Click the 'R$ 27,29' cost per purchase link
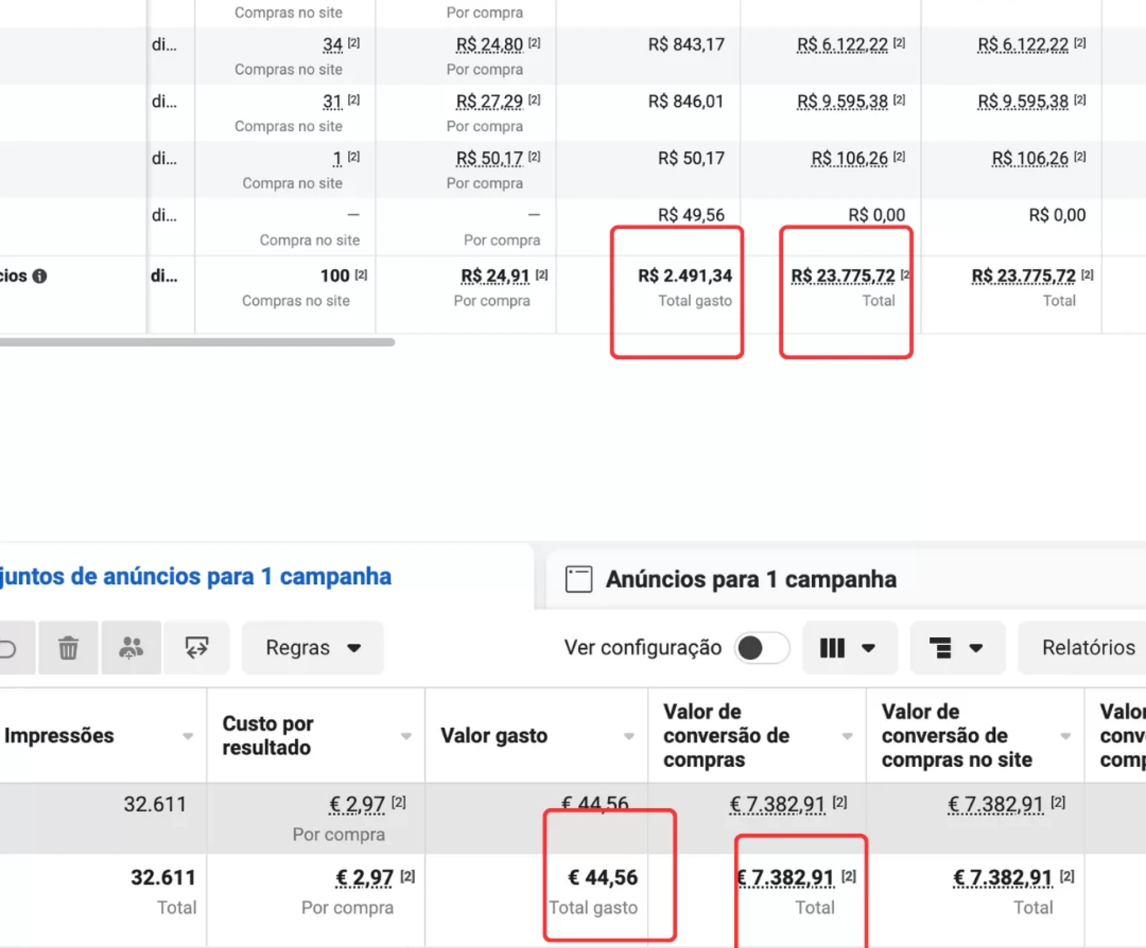 pos(490,101)
